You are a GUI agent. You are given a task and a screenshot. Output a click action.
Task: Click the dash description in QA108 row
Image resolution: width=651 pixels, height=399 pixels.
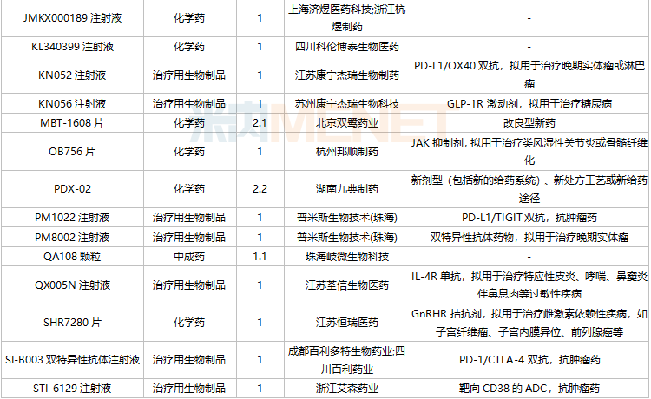[529, 257]
